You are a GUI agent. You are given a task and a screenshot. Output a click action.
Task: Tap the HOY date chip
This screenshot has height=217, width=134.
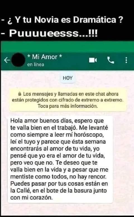(x=68, y=78)
